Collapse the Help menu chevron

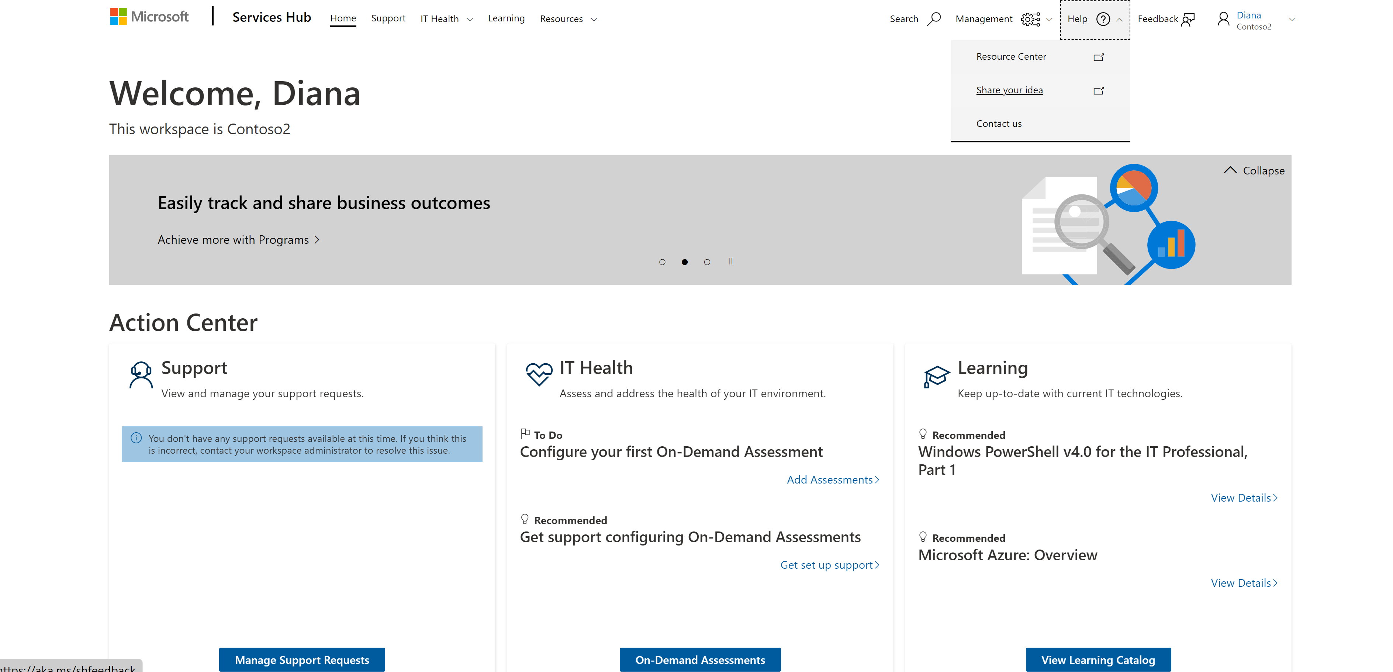point(1119,20)
